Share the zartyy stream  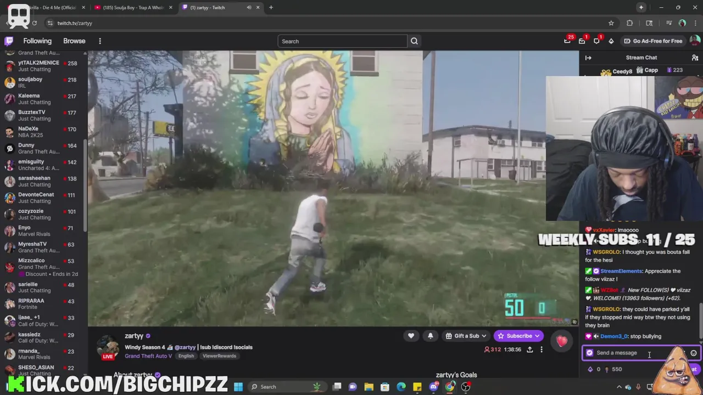(x=529, y=349)
